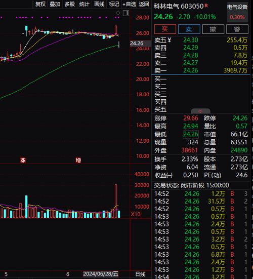Select the 卖二 price 24.27
The image size is (253, 279).
click(x=191, y=63)
